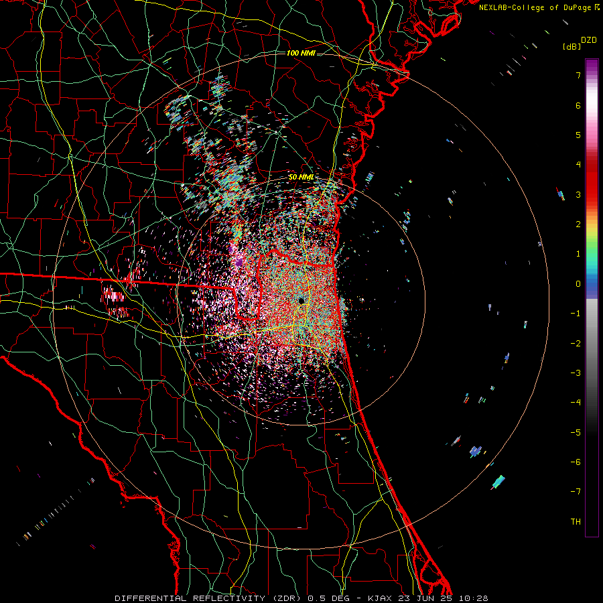The height and width of the screenshot is (603, 603).
Task: Click the TH threshold legend label
Action: [x=576, y=522]
